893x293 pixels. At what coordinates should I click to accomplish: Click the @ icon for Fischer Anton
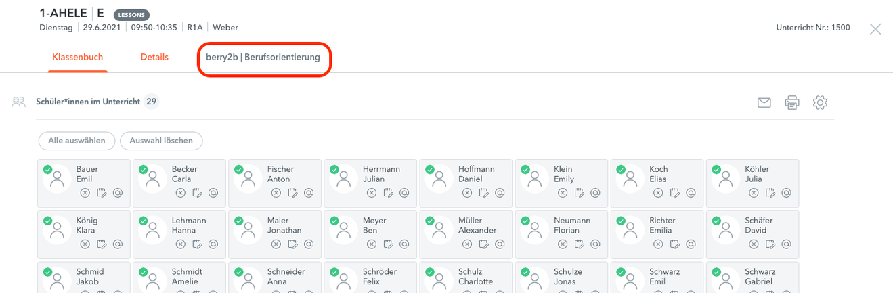(309, 193)
